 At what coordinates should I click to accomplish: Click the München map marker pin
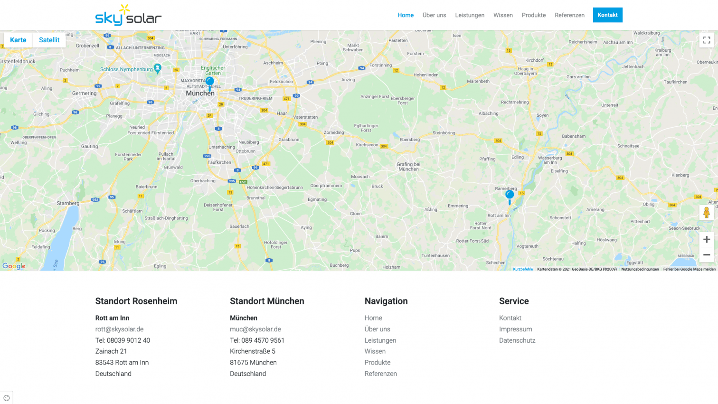coord(210,82)
